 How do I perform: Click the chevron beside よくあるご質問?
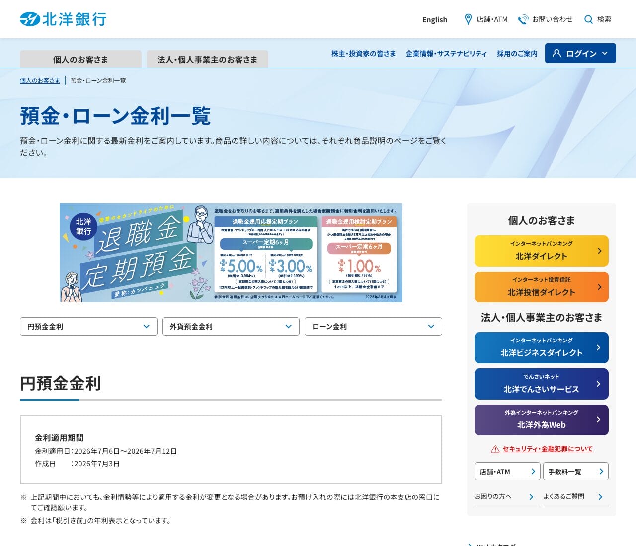click(x=600, y=497)
